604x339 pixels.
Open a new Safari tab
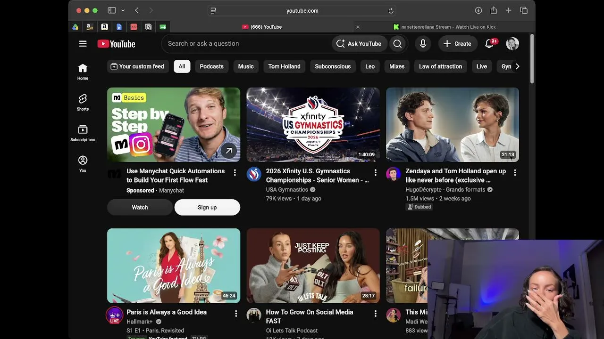tap(508, 10)
